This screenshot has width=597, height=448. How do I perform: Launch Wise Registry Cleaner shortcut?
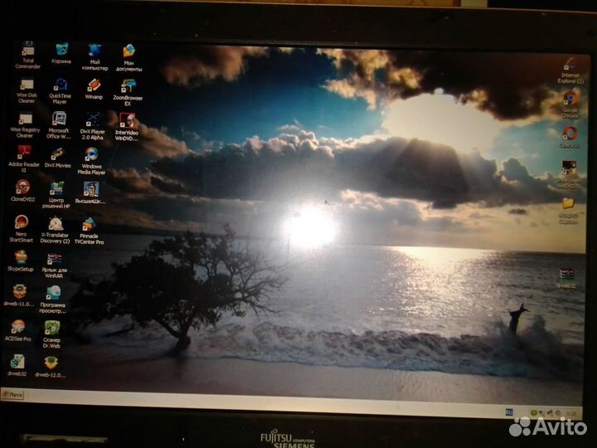coord(25,125)
